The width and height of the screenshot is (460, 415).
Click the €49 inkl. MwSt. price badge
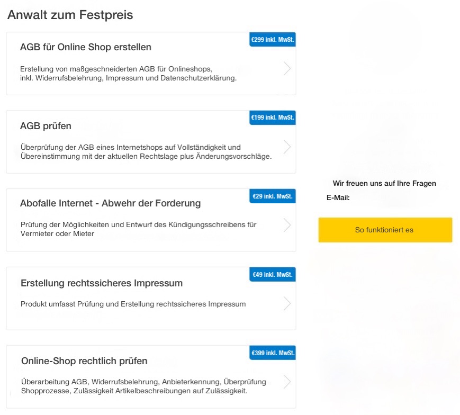click(x=272, y=275)
